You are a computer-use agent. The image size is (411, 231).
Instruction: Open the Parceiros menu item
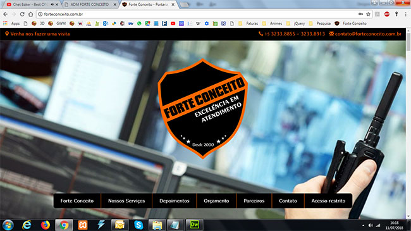[x=254, y=201]
